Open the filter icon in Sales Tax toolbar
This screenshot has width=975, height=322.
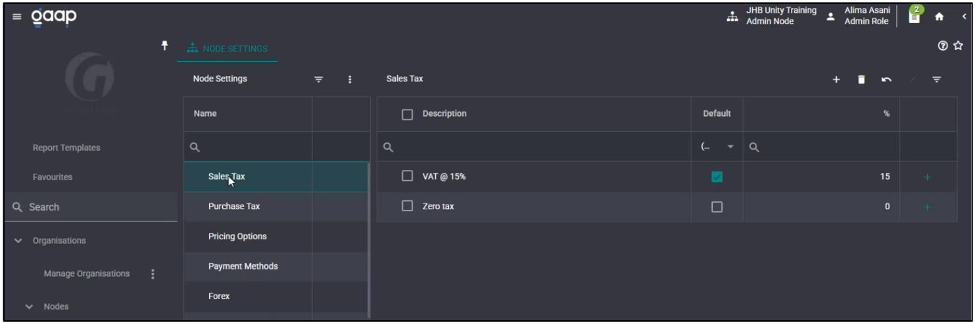coord(936,79)
